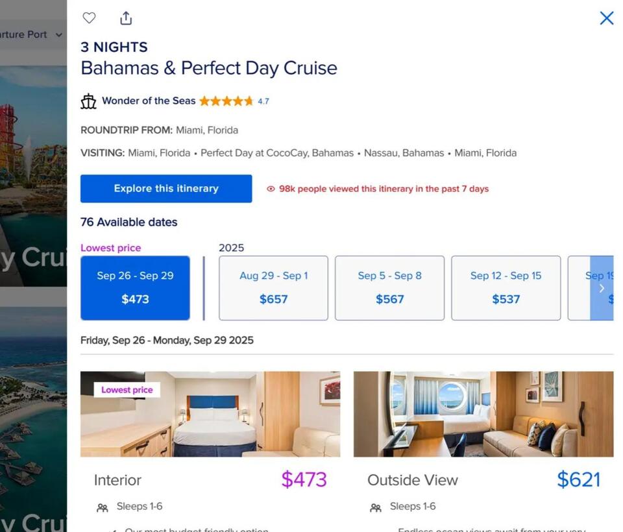
Task: Open the share icon near the heart
Action: (125, 18)
